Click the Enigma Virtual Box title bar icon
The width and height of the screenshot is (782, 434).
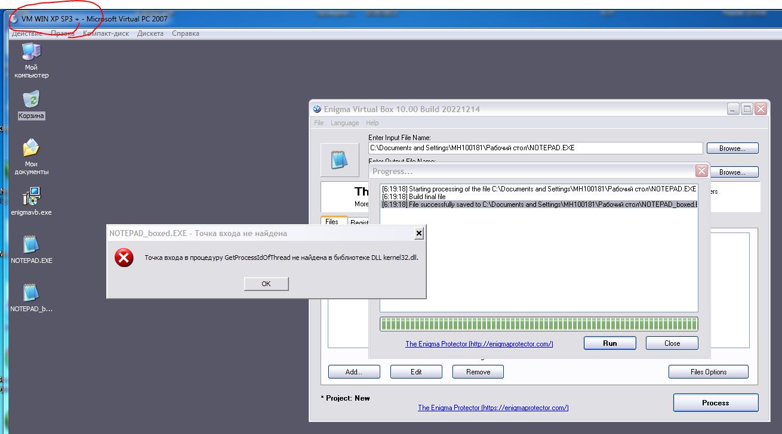317,109
